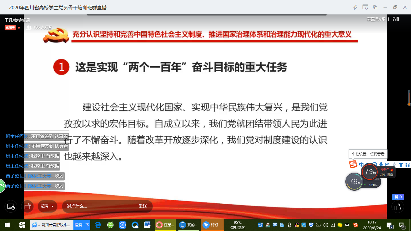Viewport: 411px width, 231px height.
Task: Open the 群直播介绍 link
Action: coord(376,19)
